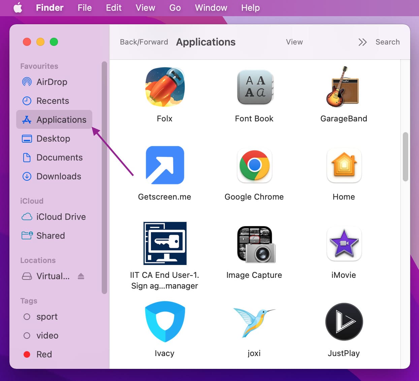This screenshot has height=381, width=419.
Task: Click the sidebar scrollbar
Action: coord(104,178)
